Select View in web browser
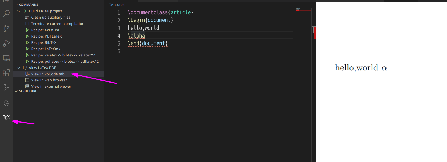Screen dimensions: 447x162 [x=49, y=80]
